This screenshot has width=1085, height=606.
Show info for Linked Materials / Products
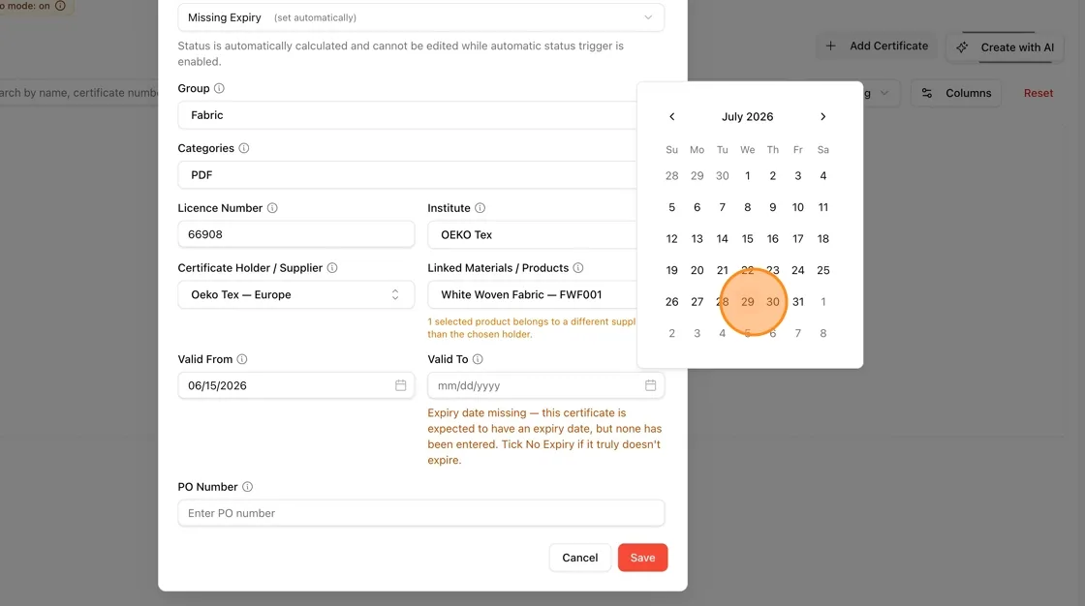(578, 268)
